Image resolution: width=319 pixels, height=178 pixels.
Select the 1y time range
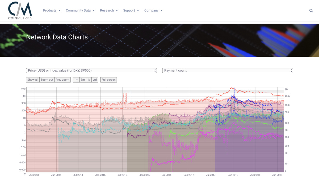pyautogui.click(x=89, y=80)
